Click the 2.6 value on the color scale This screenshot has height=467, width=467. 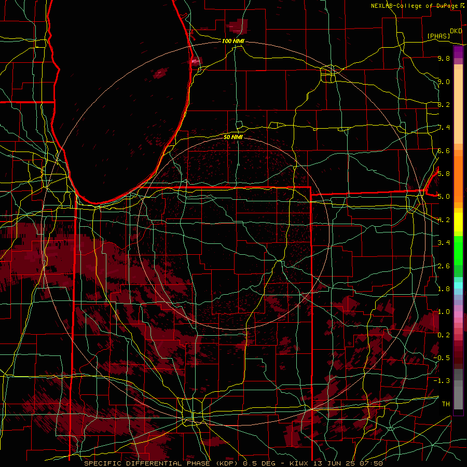point(444,266)
